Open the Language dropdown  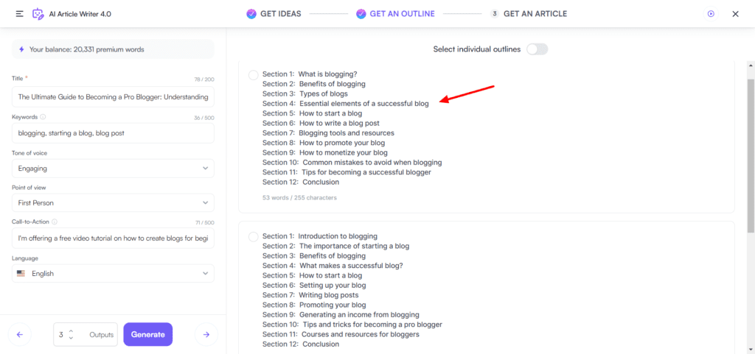pos(113,273)
